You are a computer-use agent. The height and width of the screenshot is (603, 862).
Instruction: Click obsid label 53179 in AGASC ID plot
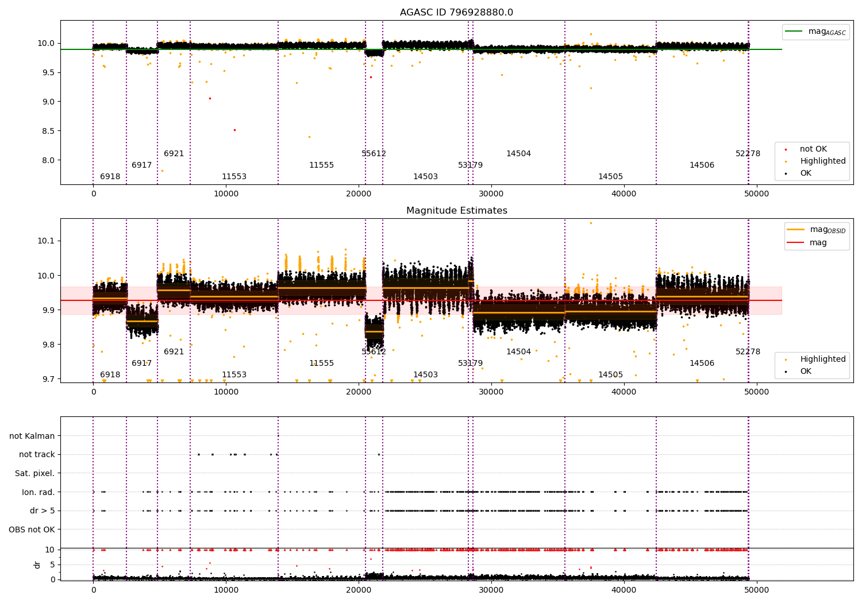pyautogui.click(x=471, y=165)
